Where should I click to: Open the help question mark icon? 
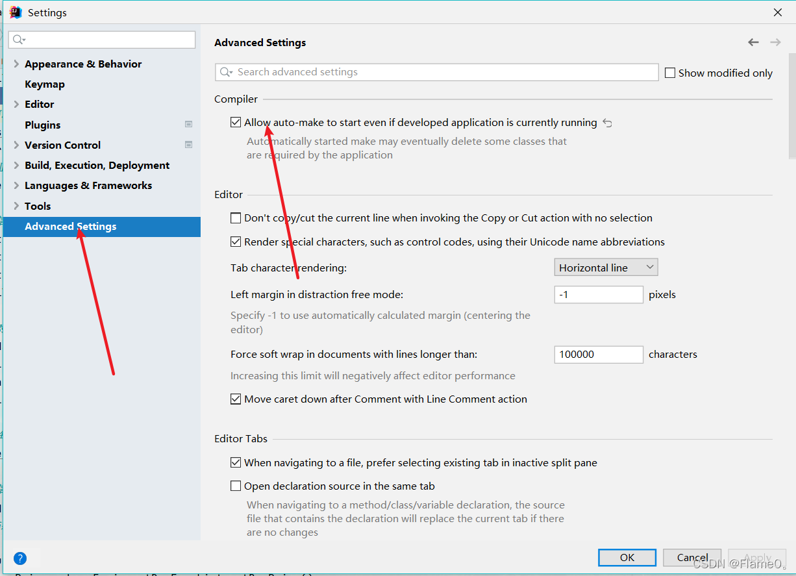point(20,558)
